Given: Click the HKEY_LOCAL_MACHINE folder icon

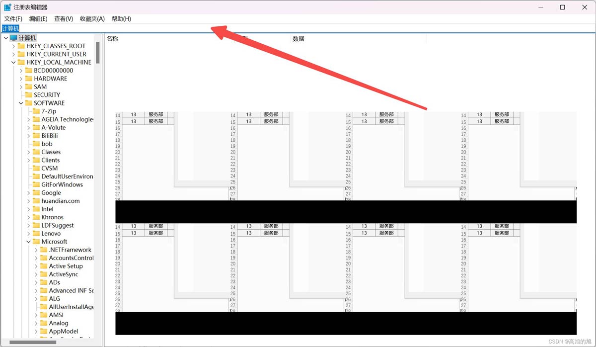Looking at the screenshot, I should point(21,63).
